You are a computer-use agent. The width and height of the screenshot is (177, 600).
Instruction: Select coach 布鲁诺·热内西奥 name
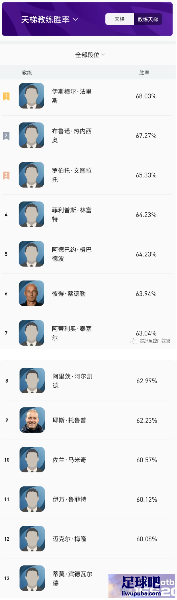coord(72,135)
